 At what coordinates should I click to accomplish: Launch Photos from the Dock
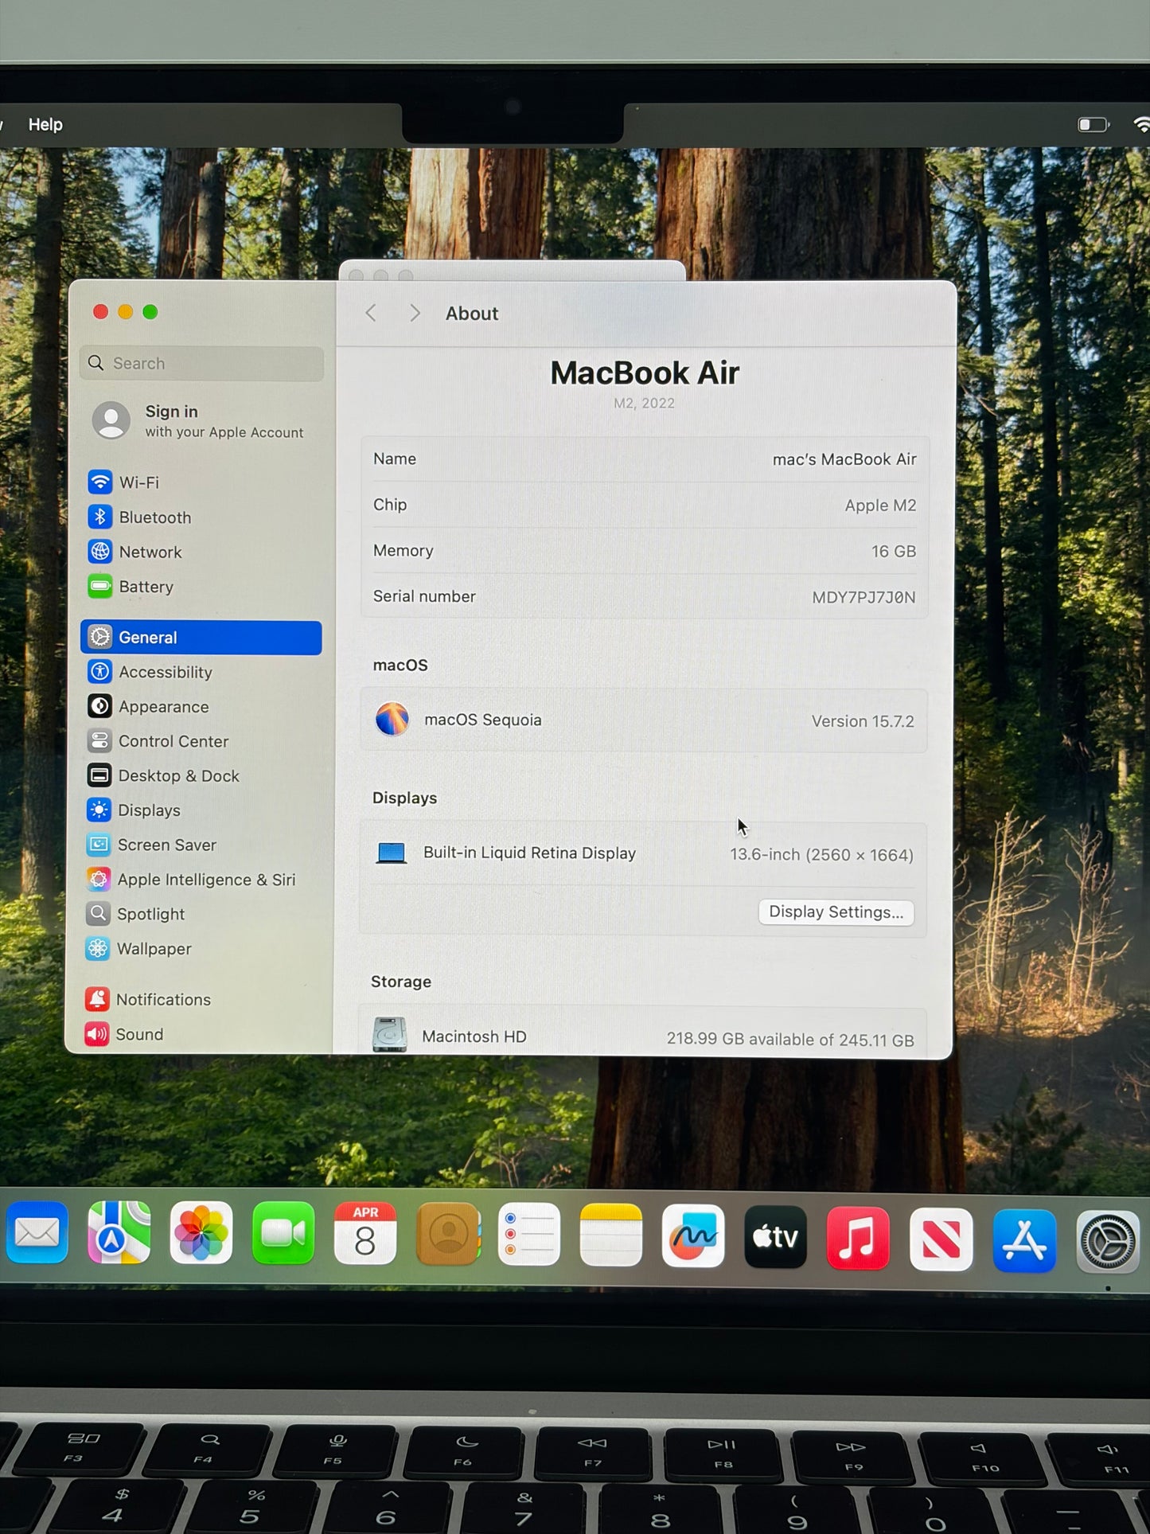click(x=201, y=1234)
